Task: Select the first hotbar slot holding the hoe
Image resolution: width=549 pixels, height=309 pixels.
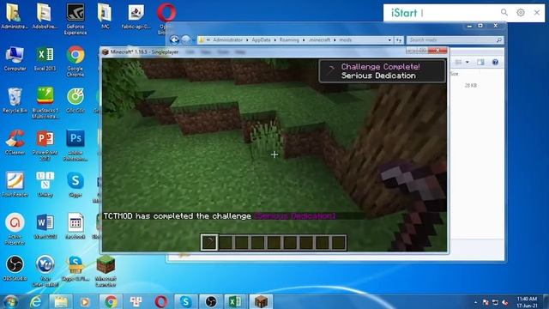Action: (209, 242)
